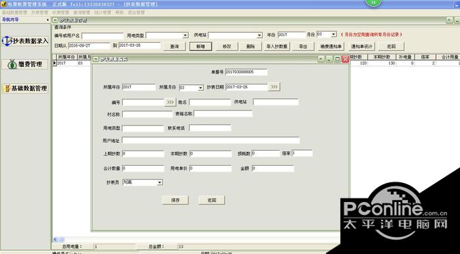Open the 查询管理 menu
The image size is (460, 254).
point(82,13)
